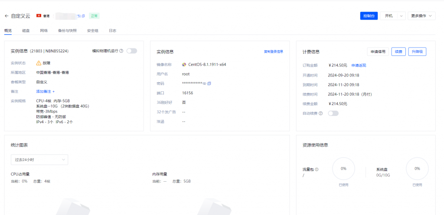
Task: Click the 系统盘 usage progress circle
Action: coord(417,169)
